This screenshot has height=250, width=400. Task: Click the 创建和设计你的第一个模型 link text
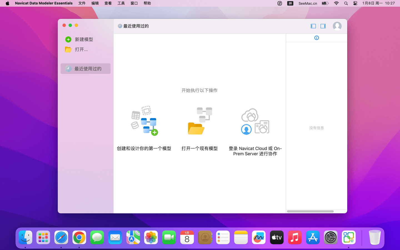(144, 149)
